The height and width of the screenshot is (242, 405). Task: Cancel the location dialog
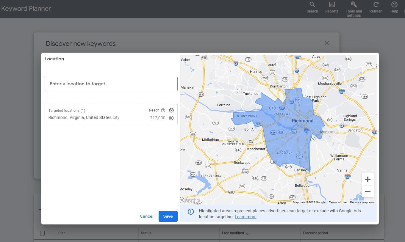[147, 216]
